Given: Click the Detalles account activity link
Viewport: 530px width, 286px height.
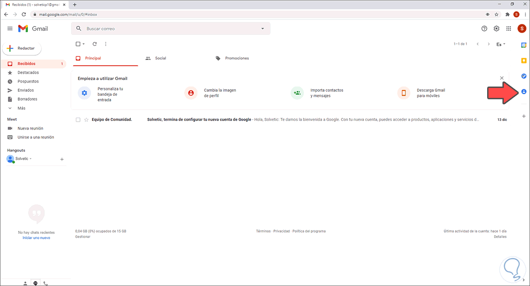Looking at the screenshot, I should [500, 237].
